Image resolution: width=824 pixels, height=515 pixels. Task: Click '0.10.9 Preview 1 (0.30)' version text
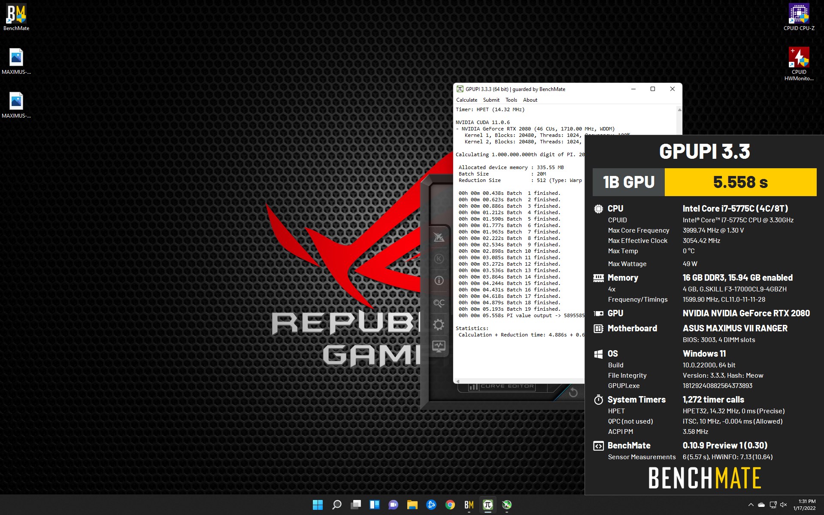pos(725,445)
